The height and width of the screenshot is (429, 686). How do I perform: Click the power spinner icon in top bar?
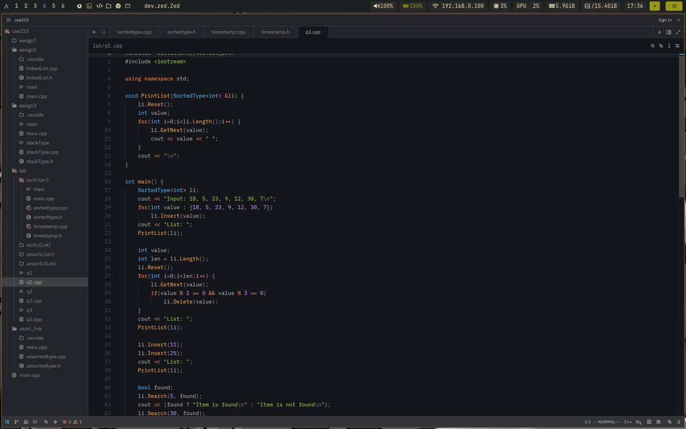[78, 6]
